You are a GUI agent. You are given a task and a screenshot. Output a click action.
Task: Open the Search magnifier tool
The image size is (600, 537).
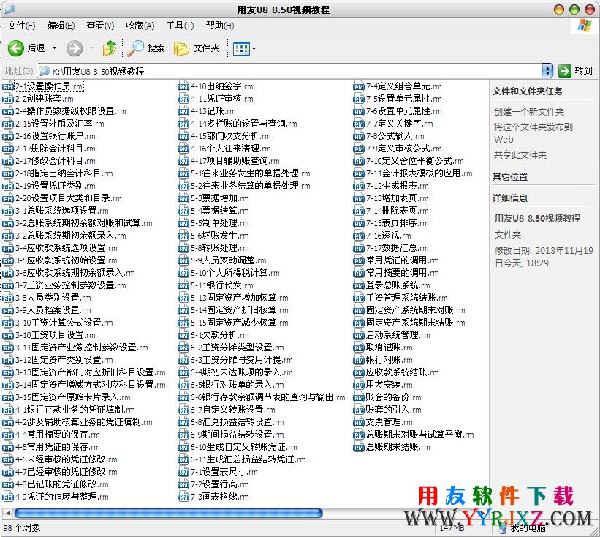tap(135, 48)
